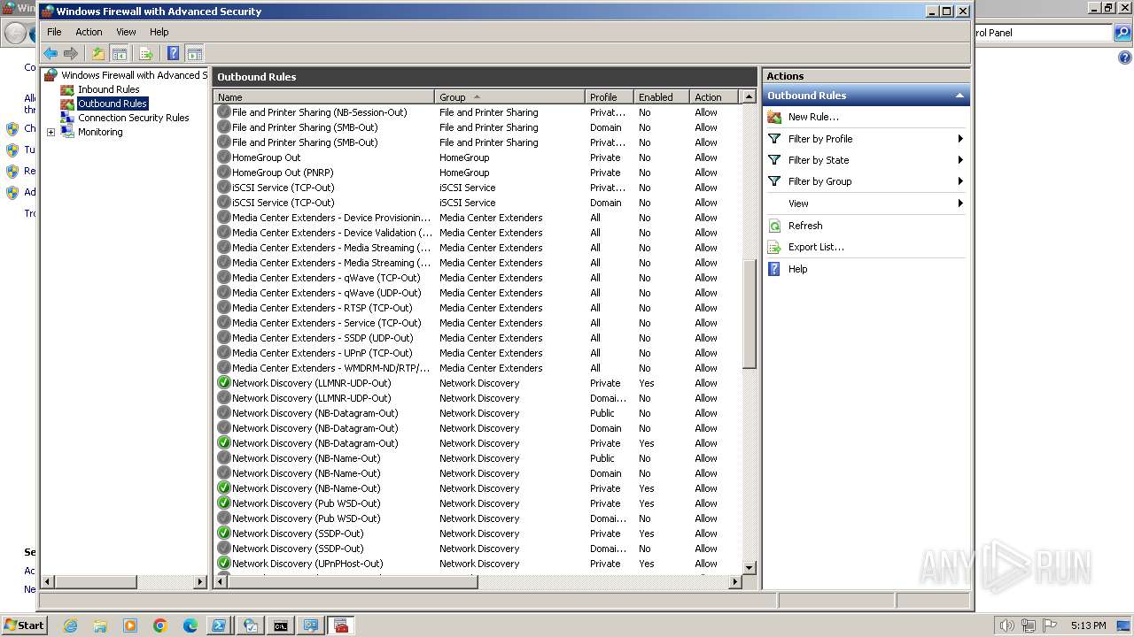1134x637 pixels.
Task: Sort rules by Action column header
Action: pyautogui.click(x=713, y=97)
